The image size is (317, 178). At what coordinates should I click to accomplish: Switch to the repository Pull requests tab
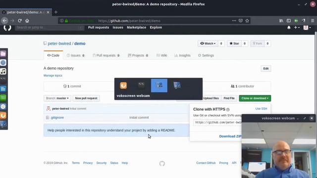click(106, 55)
